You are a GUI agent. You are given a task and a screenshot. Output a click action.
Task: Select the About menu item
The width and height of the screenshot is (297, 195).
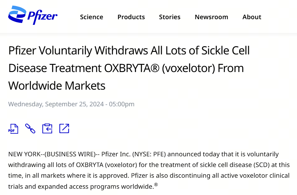[x=252, y=17]
